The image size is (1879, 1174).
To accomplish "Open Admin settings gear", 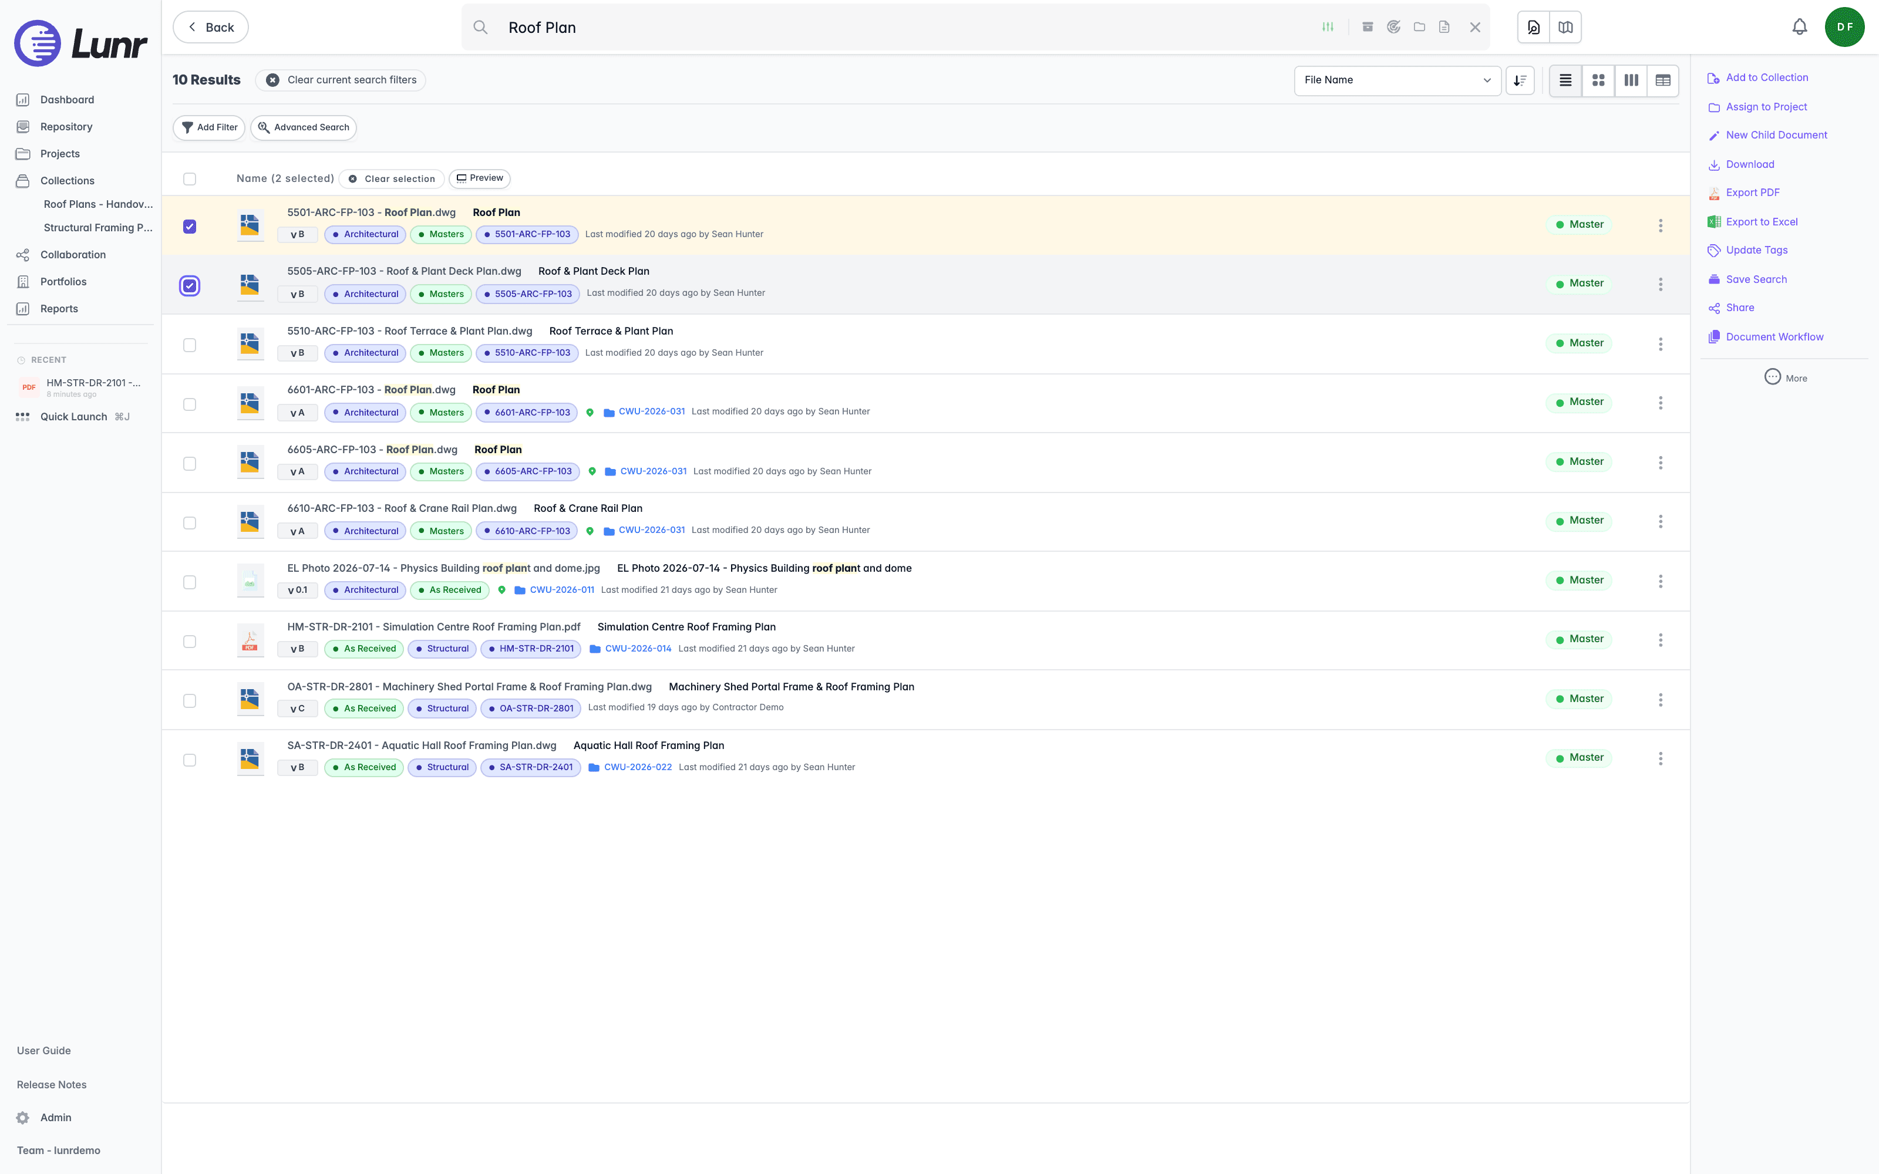I will click(x=22, y=1117).
